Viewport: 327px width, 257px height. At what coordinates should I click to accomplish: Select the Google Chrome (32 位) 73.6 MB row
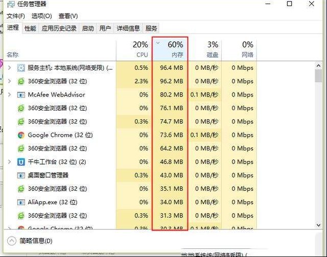tap(130, 135)
